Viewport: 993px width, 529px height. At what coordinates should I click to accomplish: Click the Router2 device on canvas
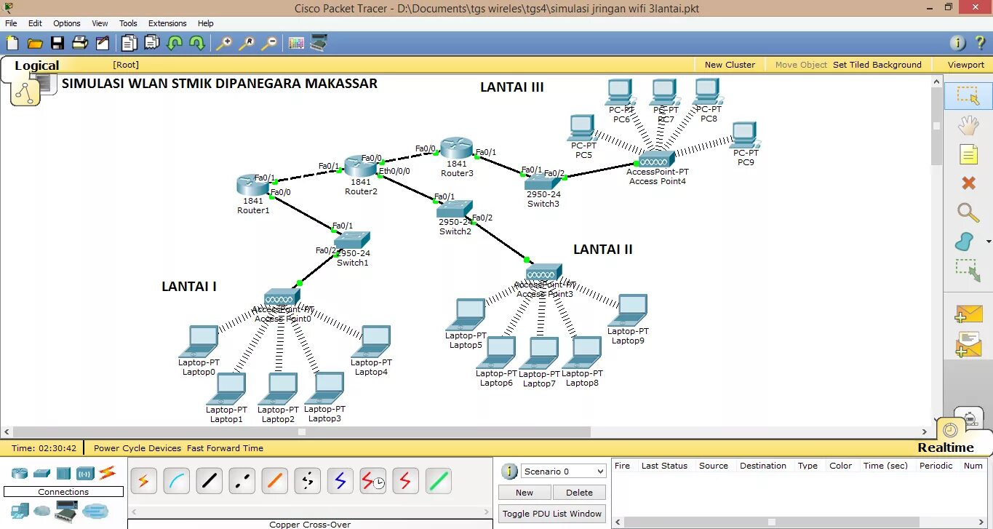click(360, 167)
